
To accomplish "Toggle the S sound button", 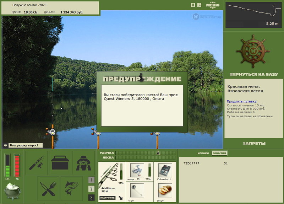I will tap(199, 5).
